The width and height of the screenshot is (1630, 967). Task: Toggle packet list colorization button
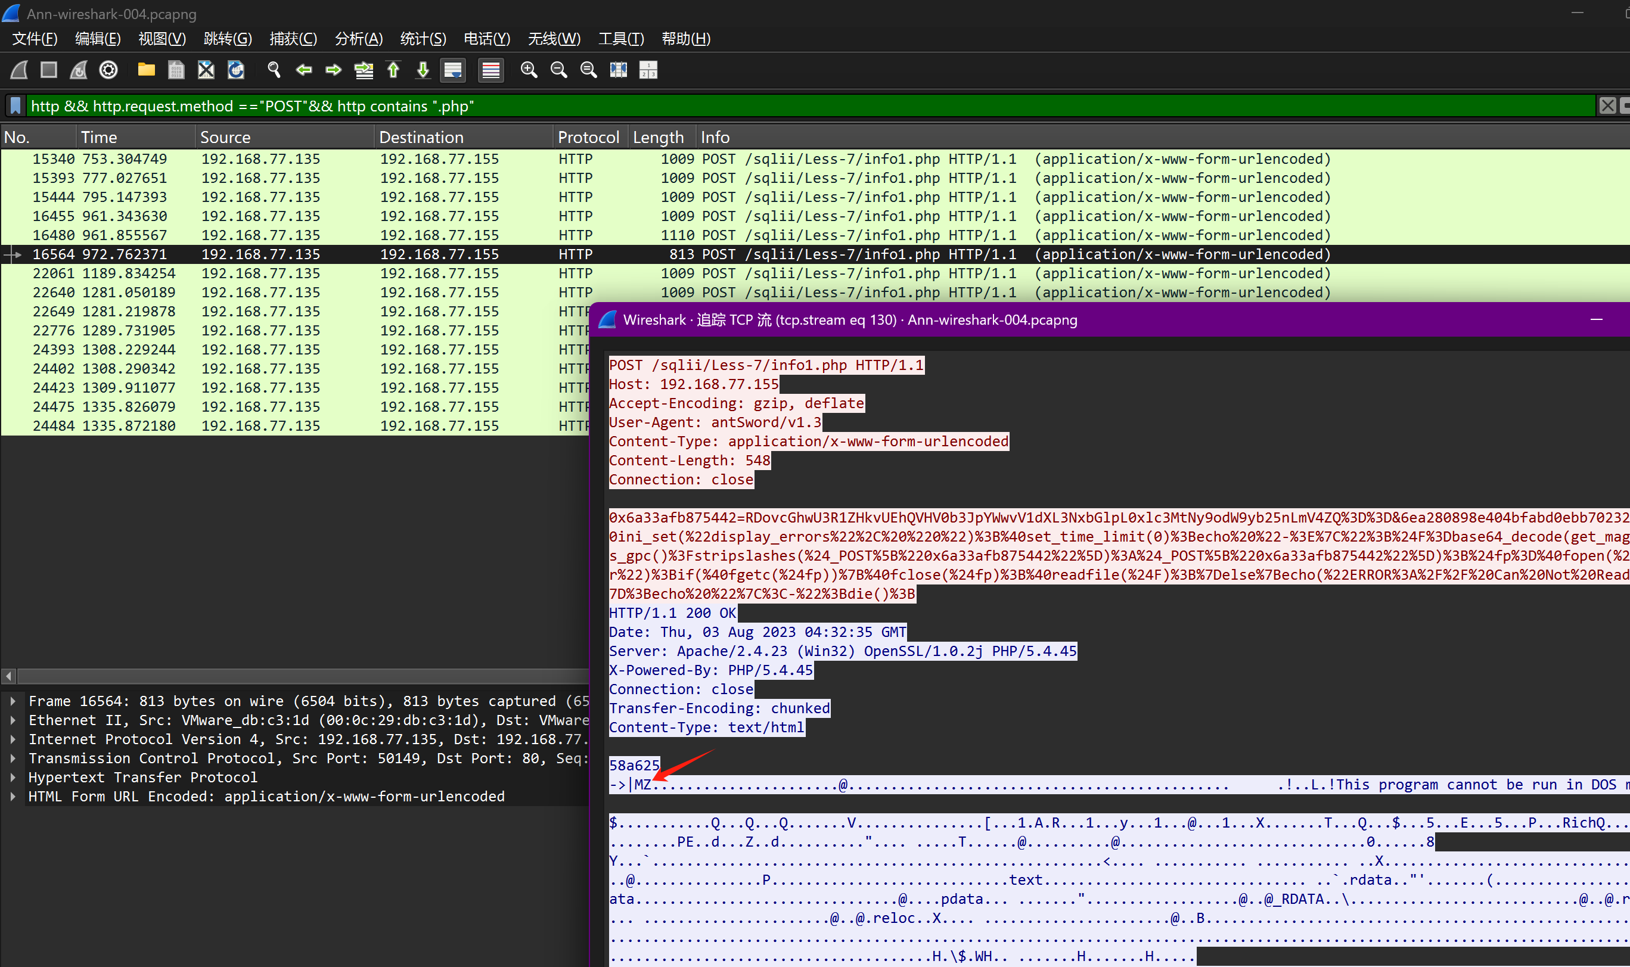(x=490, y=70)
